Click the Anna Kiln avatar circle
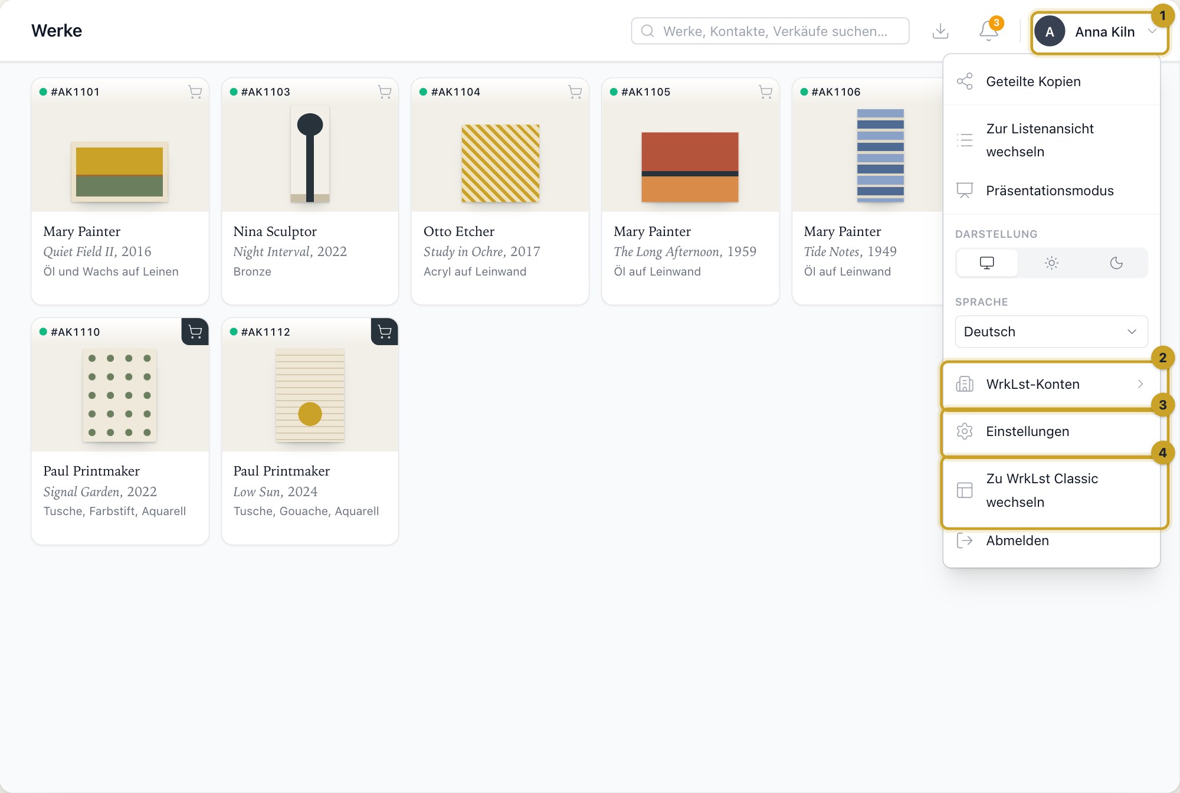The image size is (1180, 793). pos(1050,32)
